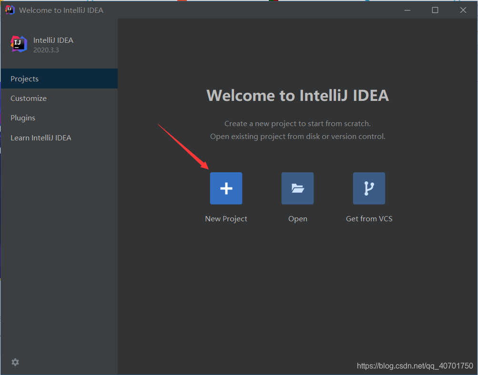The width and height of the screenshot is (478, 375).
Task: Click the New Project plus icon
Action: pos(226,188)
